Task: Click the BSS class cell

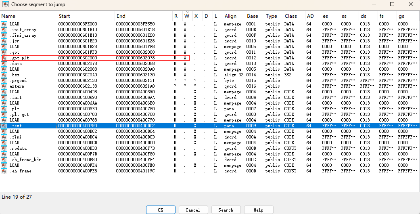Action: point(288,75)
